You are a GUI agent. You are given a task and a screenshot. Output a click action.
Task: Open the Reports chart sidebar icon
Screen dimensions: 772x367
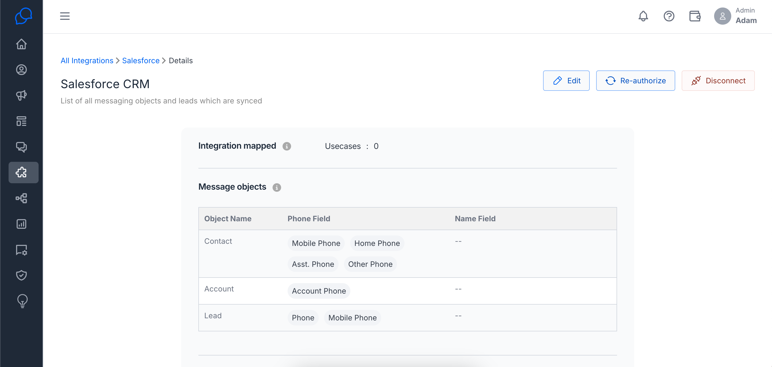[21, 224]
